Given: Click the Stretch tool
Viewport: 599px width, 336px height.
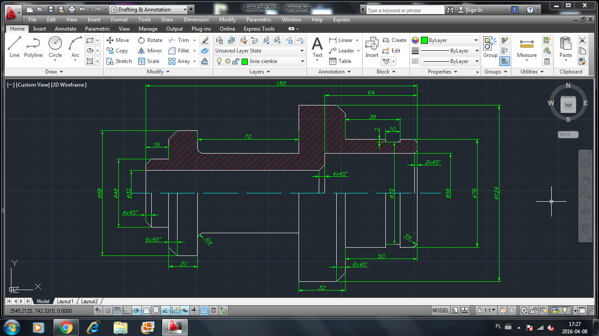Looking at the screenshot, I should pos(119,61).
